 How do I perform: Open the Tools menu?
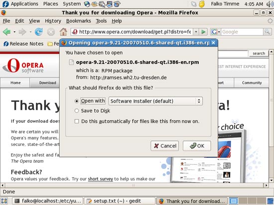pos(101,21)
